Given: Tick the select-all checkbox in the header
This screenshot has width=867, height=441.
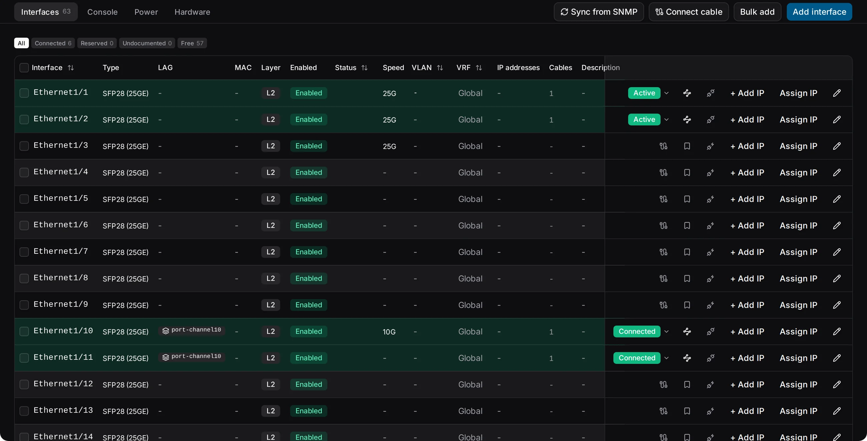Looking at the screenshot, I should 24,68.
